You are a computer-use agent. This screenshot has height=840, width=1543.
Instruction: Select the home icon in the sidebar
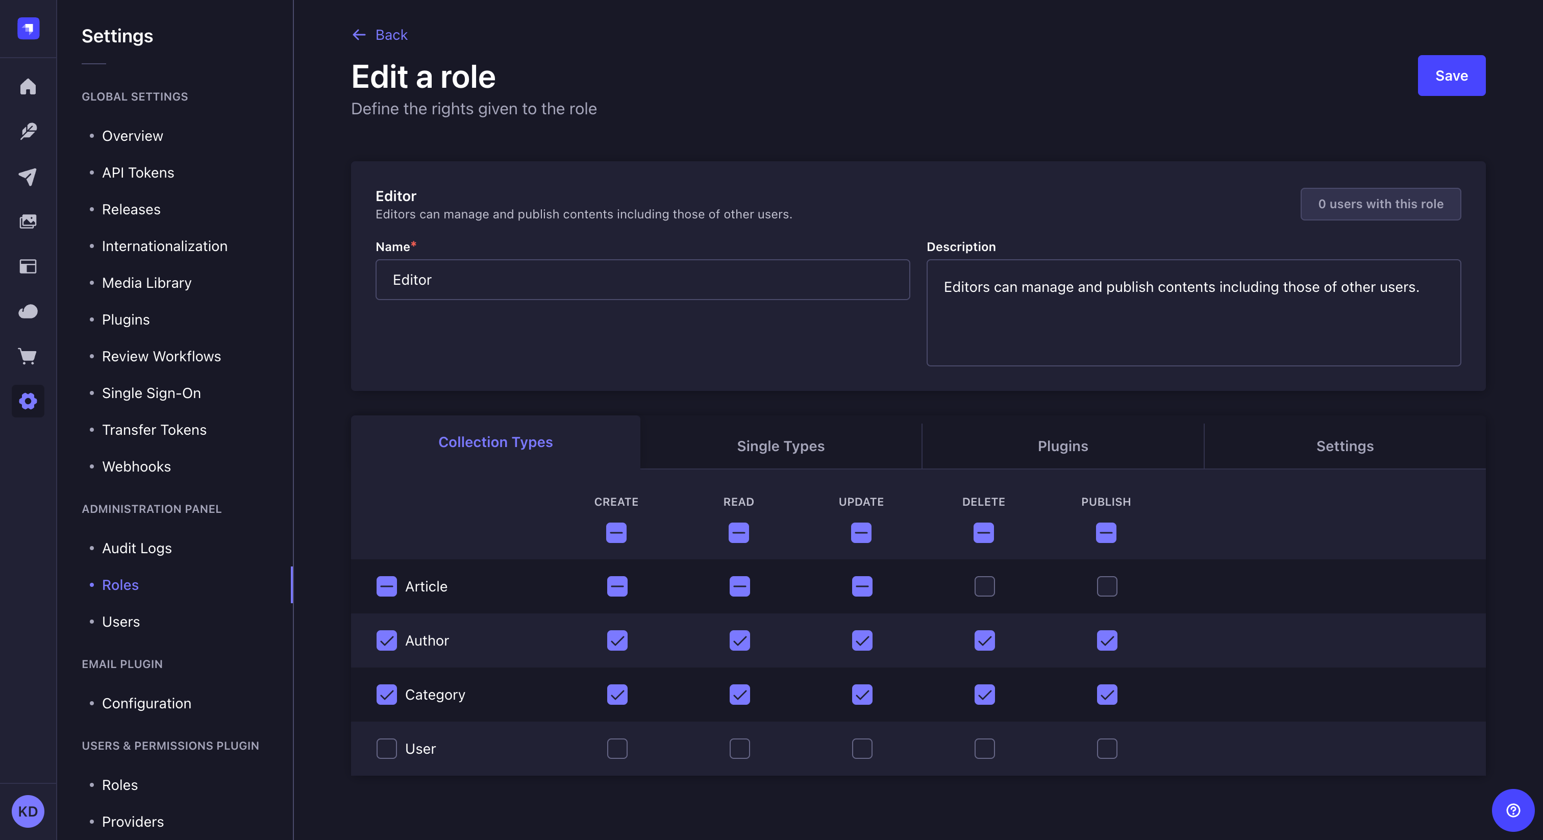(x=28, y=87)
